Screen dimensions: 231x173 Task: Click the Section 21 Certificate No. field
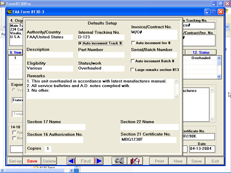[148, 140]
